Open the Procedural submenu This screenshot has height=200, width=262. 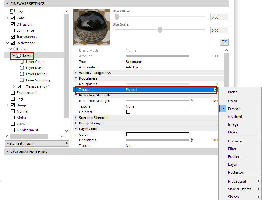237,181
